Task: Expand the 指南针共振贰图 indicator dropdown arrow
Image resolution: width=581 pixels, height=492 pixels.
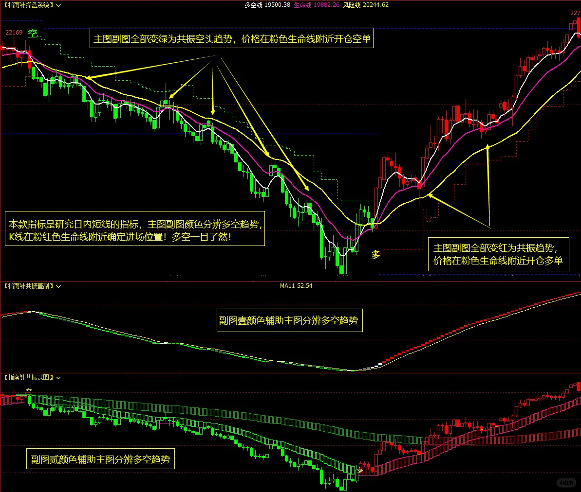Action: [58, 378]
